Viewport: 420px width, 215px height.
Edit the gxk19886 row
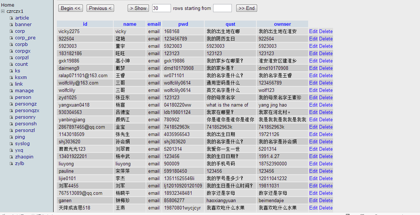click(x=313, y=61)
